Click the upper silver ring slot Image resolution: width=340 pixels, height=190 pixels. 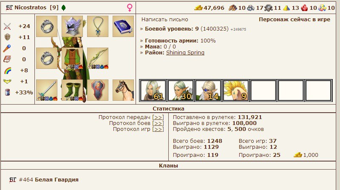pyautogui.click(x=47, y=26)
